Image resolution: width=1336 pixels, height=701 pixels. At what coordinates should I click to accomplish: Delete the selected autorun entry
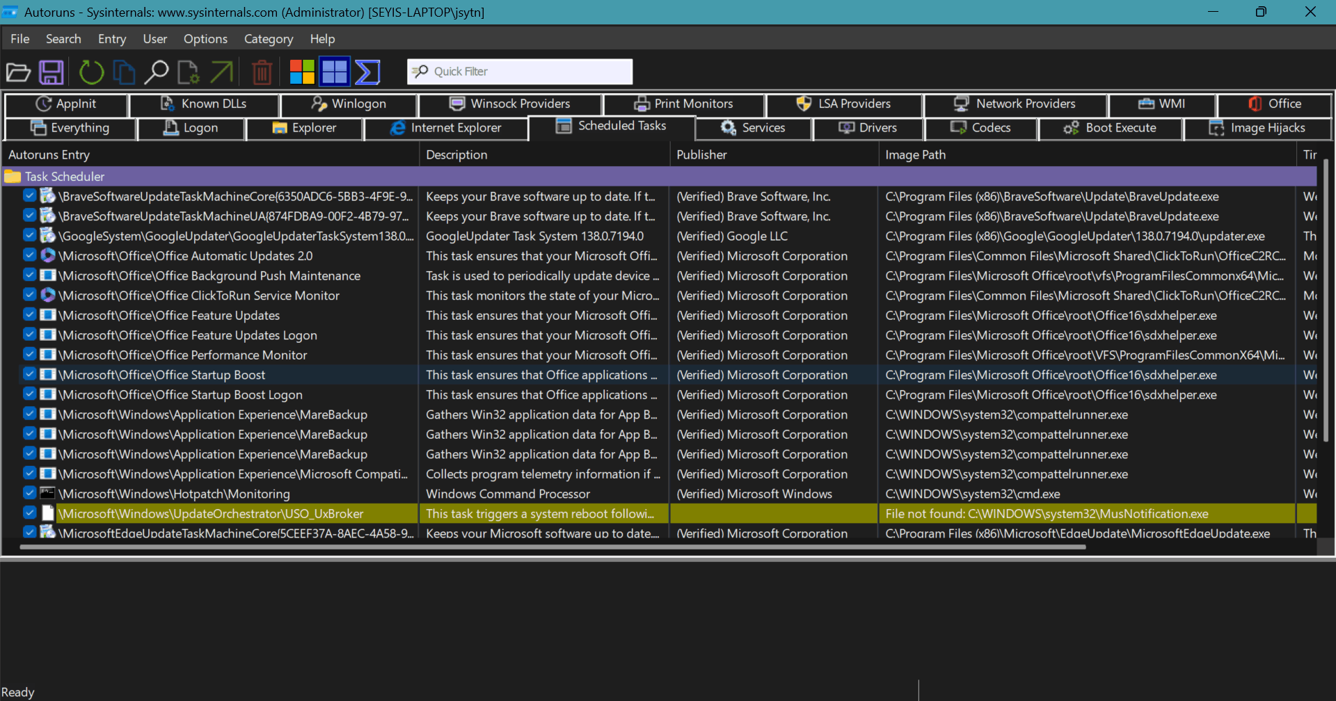tap(262, 72)
